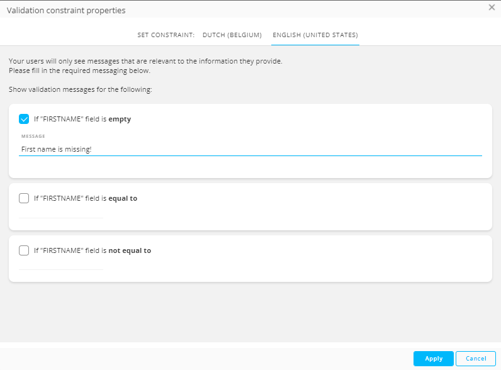The image size is (501, 370).
Task: Enable the FIRSTNAME is equal to checkbox
Action: [24, 198]
